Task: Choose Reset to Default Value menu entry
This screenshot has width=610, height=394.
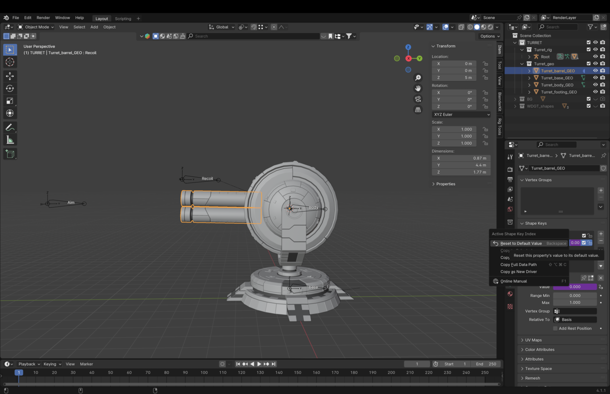Action: pos(521,243)
